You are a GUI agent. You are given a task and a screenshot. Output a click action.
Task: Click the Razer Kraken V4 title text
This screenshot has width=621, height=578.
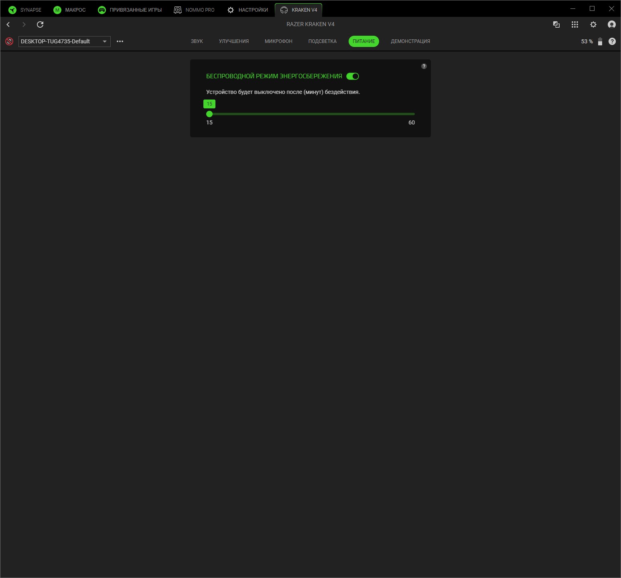tap(310, 24)
